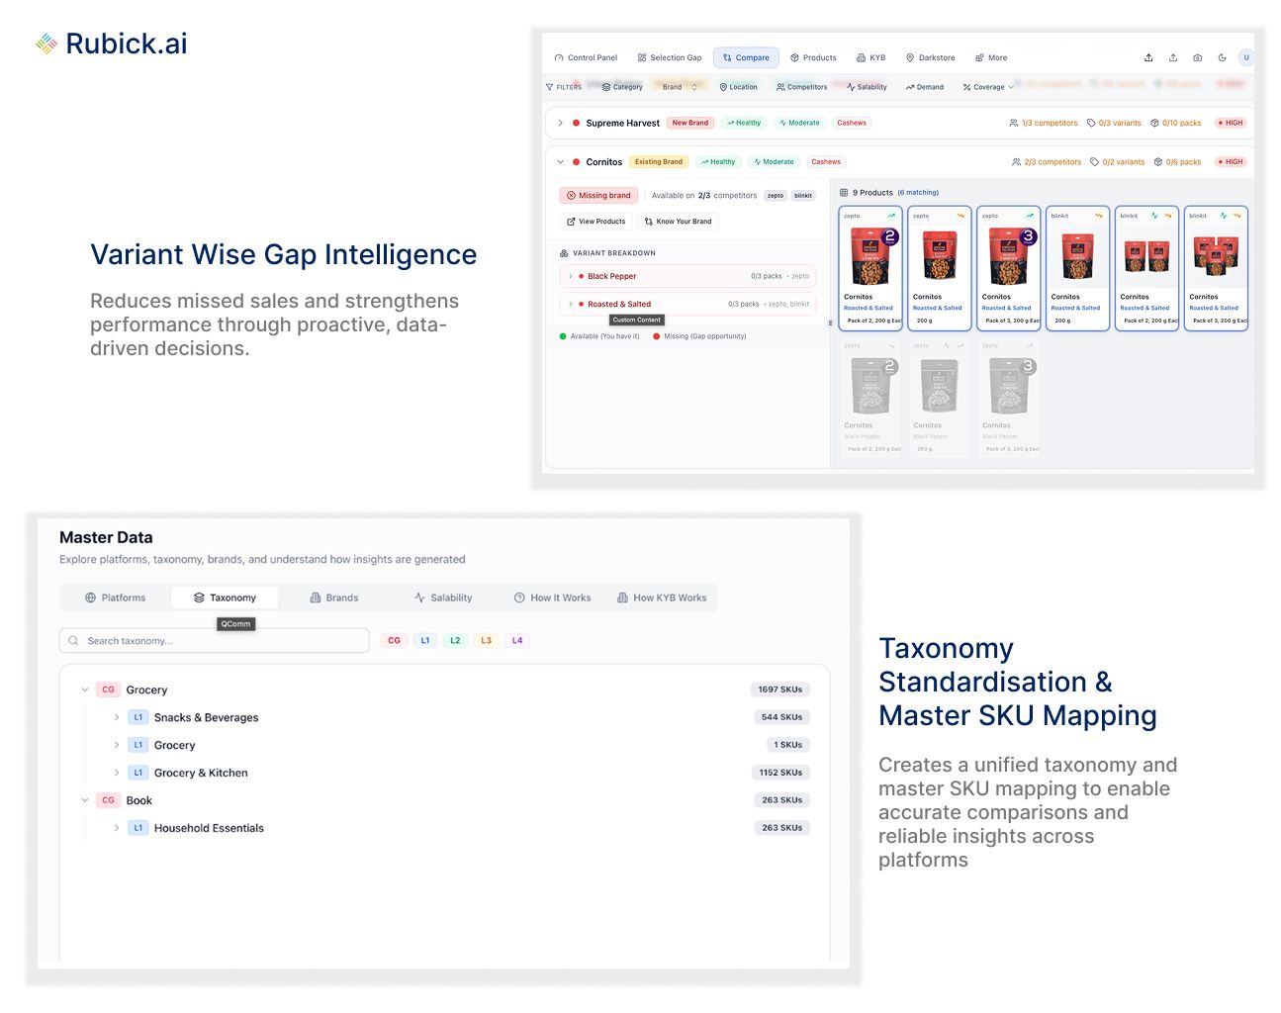Click the first upload icon in header
Viewport: 1281px width, 1013px height.
coord(1148,57)
